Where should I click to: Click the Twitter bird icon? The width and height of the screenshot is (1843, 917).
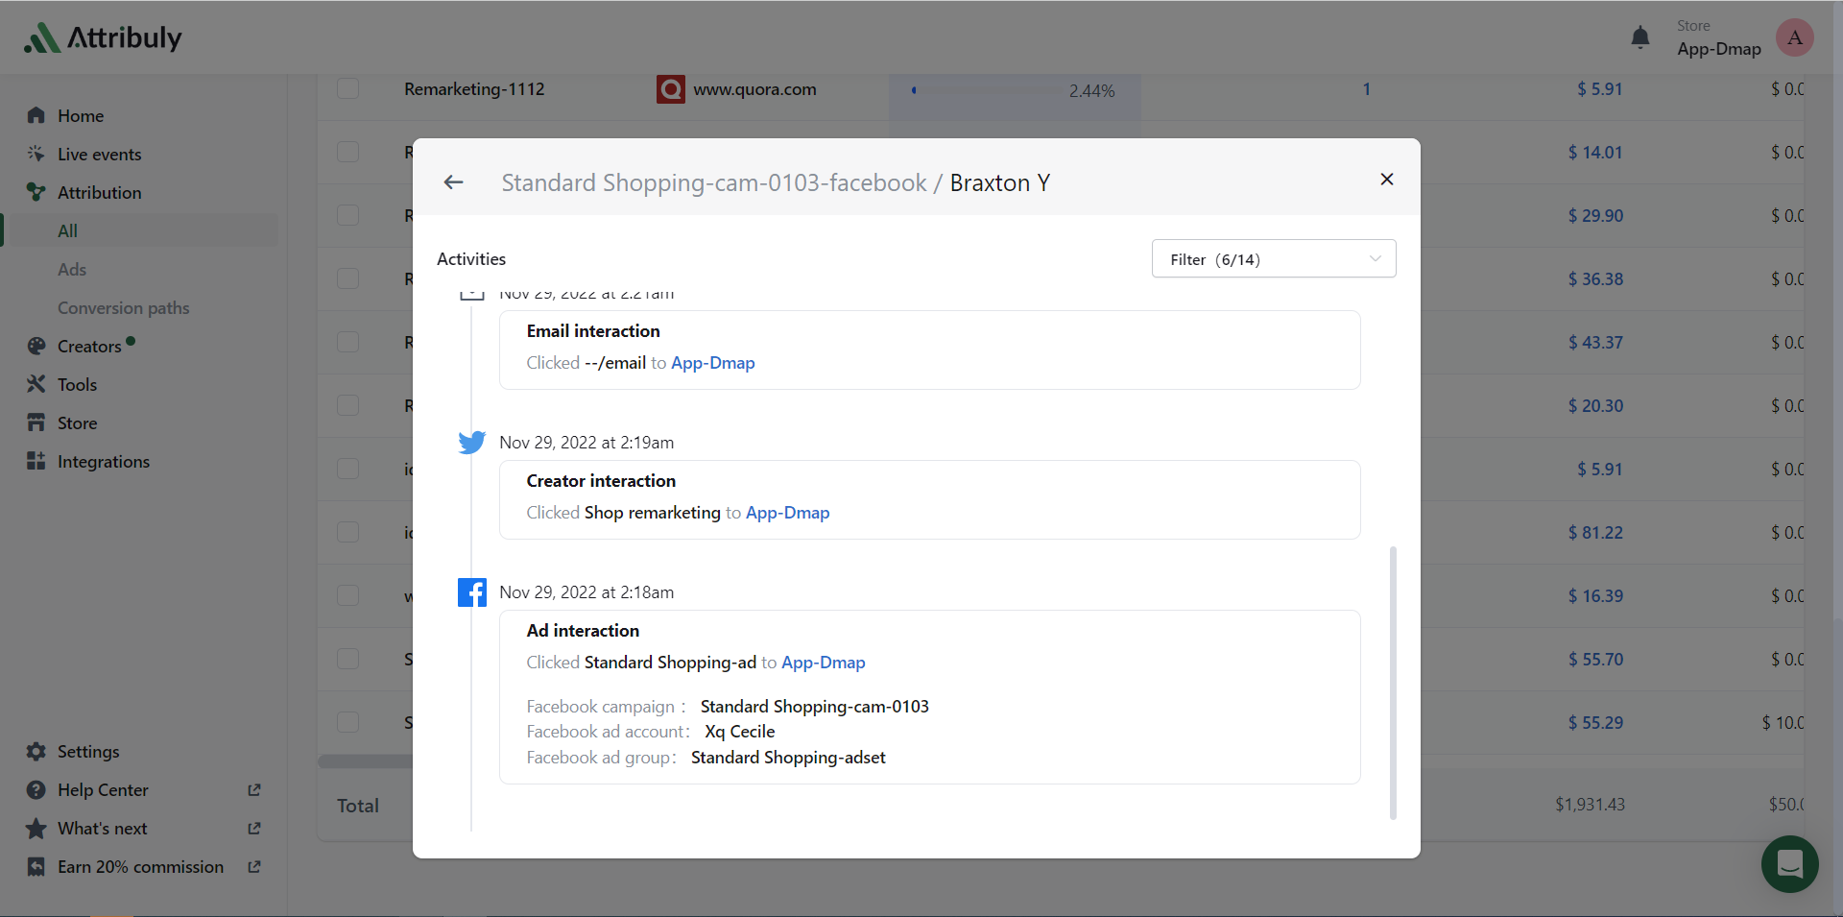[471, 443]
